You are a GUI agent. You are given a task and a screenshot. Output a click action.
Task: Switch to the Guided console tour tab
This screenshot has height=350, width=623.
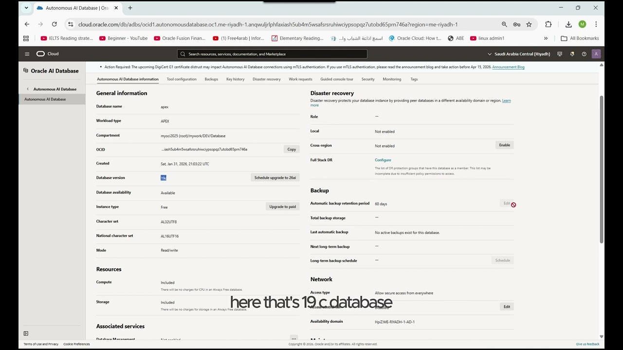[337, 79]
